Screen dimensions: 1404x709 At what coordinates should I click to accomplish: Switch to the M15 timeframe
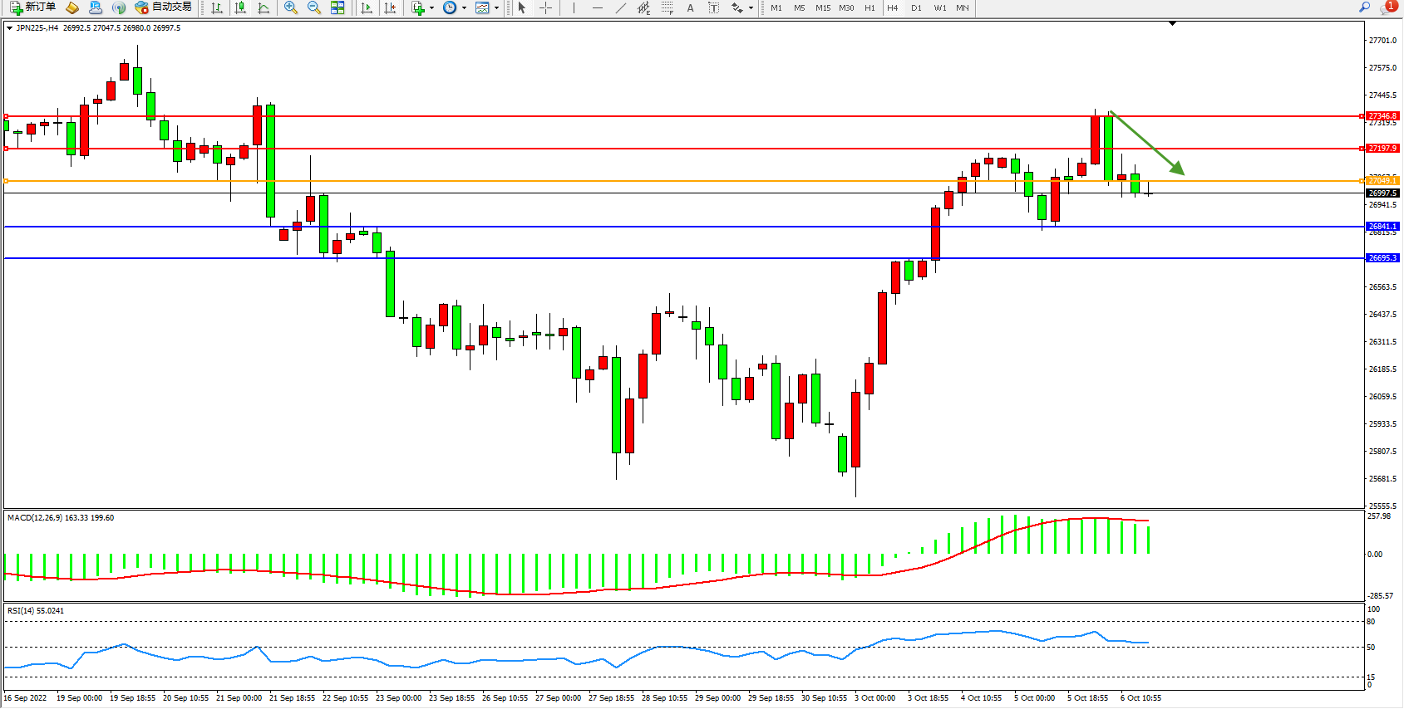coord(823,7)
